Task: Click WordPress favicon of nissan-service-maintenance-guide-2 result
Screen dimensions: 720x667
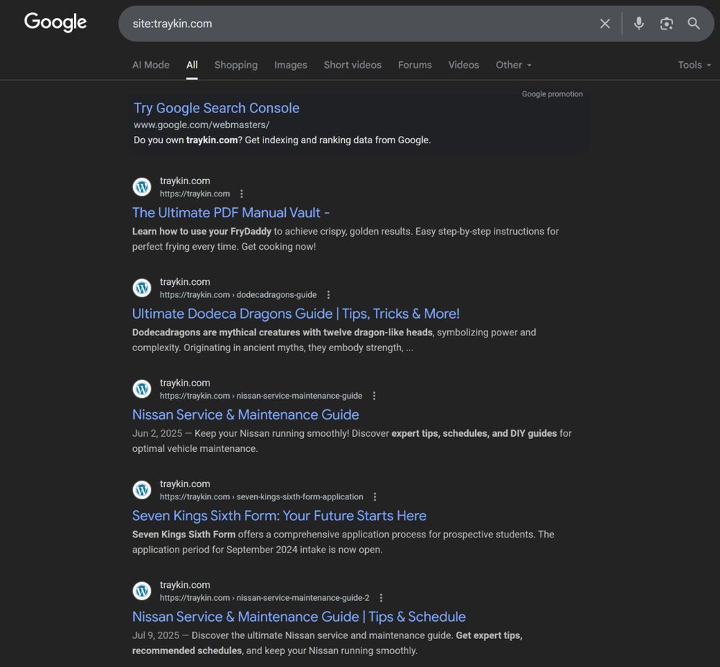Action: (x=142, y=591)
